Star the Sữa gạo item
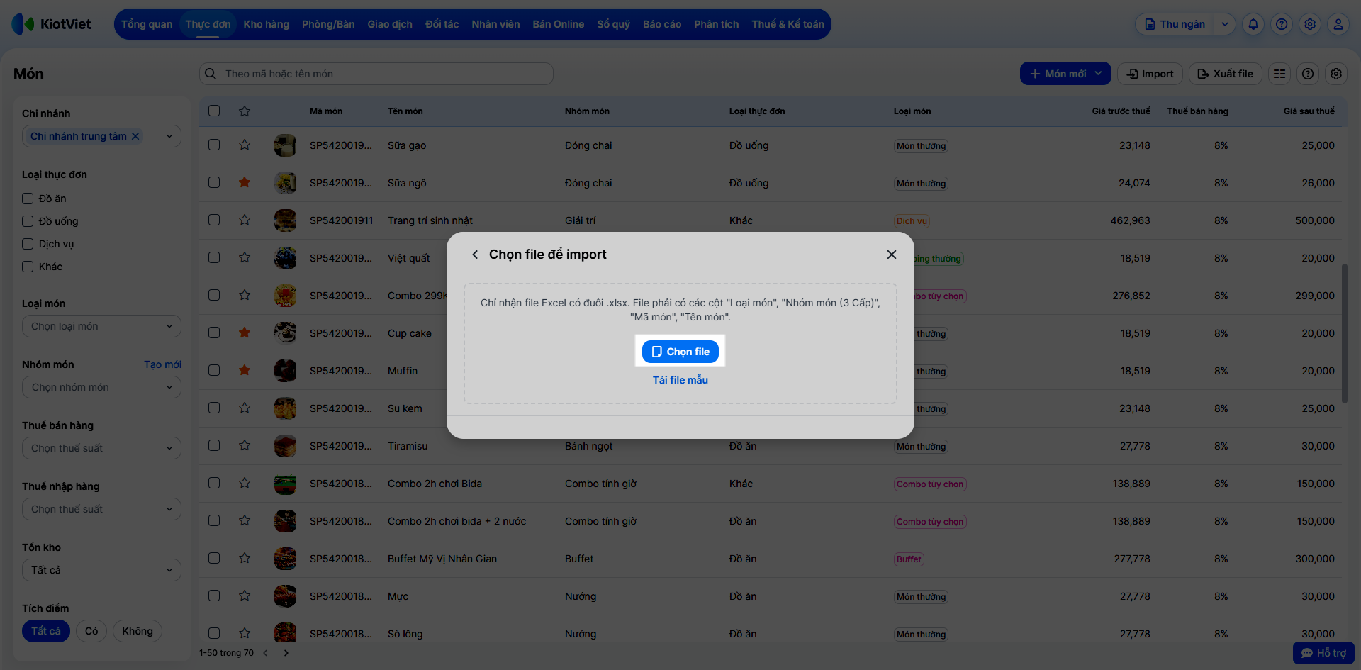 245,145
